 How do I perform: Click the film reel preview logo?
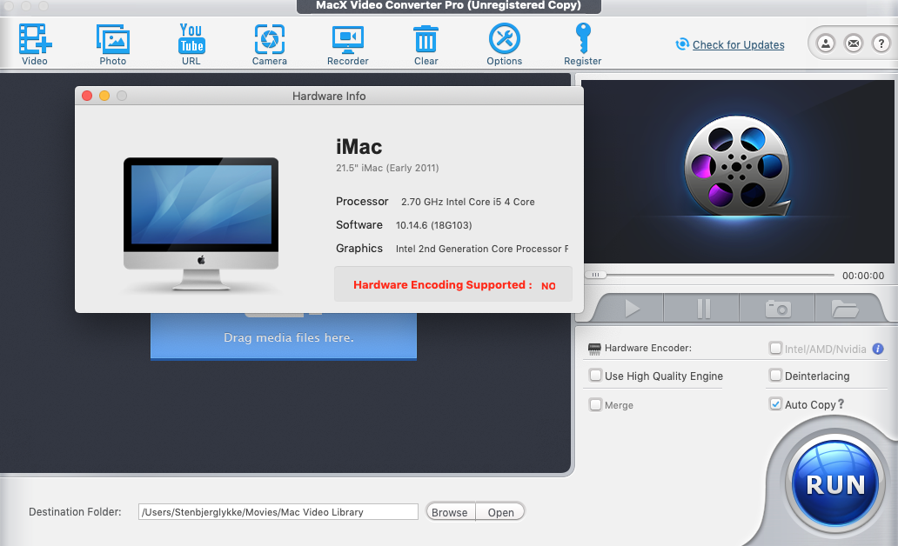click(738, 167)
